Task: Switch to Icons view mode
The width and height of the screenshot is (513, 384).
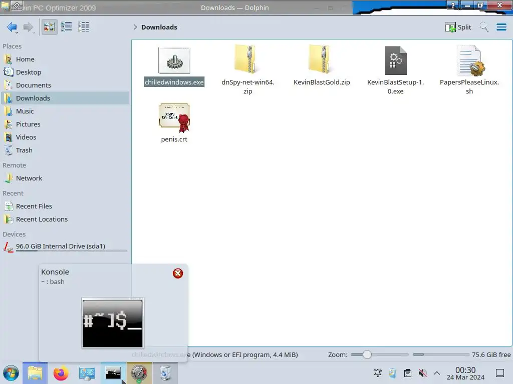Action: [x=49, y=27]
